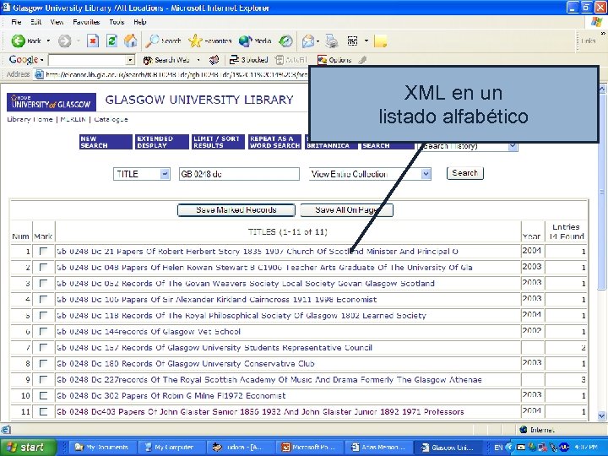Click the Google toolbar news icon
Viewport: 608px width, 456px height.
tap(214, 60)
